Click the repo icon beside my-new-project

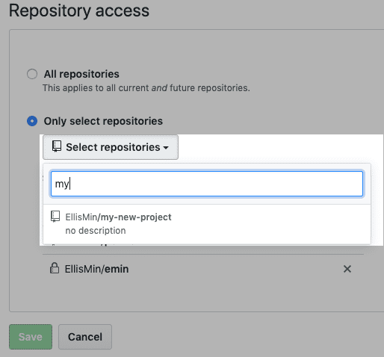[x=55, y=217]
